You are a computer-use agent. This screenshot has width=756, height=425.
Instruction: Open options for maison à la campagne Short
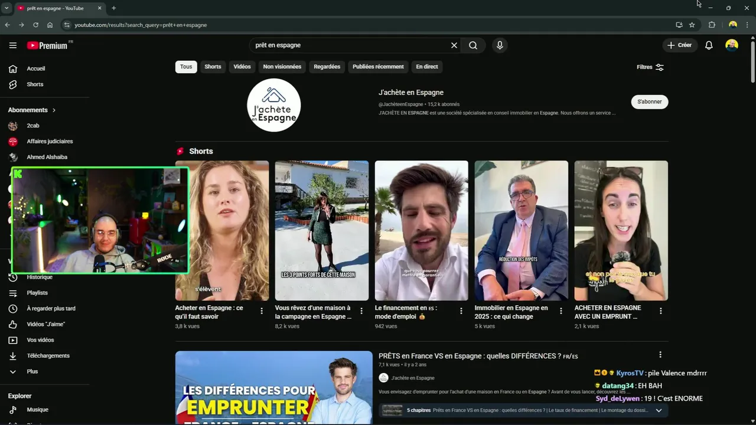361,311
